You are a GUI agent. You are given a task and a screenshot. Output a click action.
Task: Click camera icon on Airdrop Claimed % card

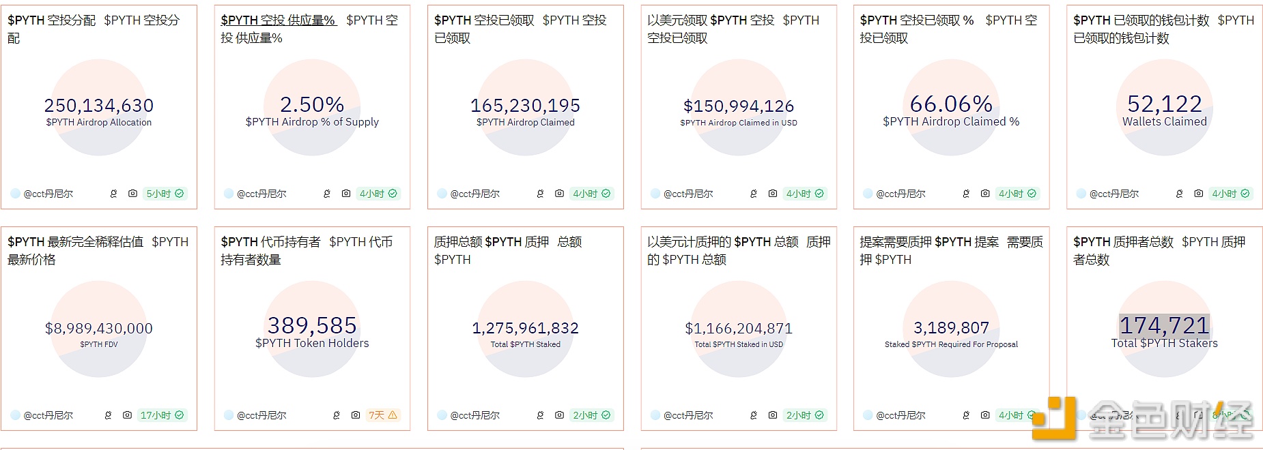[x=985, y=194]
